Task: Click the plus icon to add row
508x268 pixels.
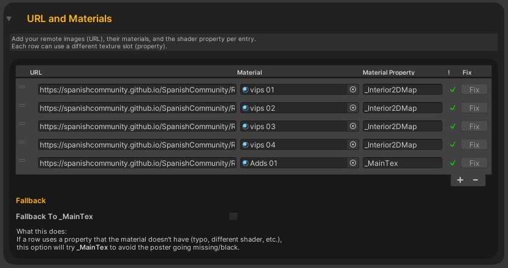Action: coord(460,180)
